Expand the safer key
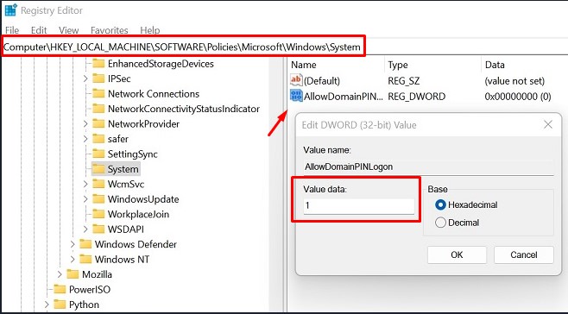The image size is (568, 314). tap(85, 139)
